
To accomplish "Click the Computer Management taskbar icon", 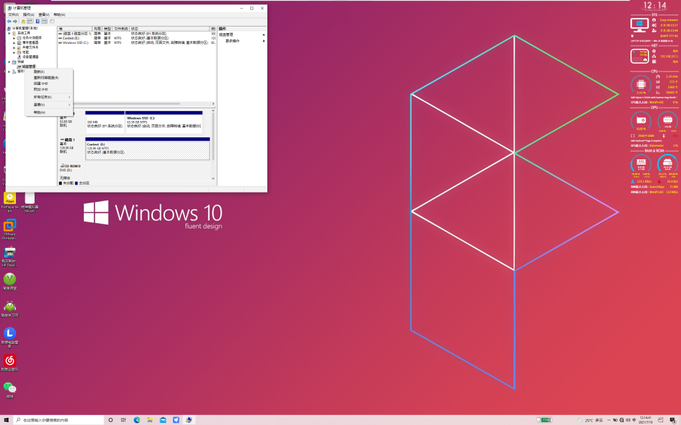I will pos(189,420).
